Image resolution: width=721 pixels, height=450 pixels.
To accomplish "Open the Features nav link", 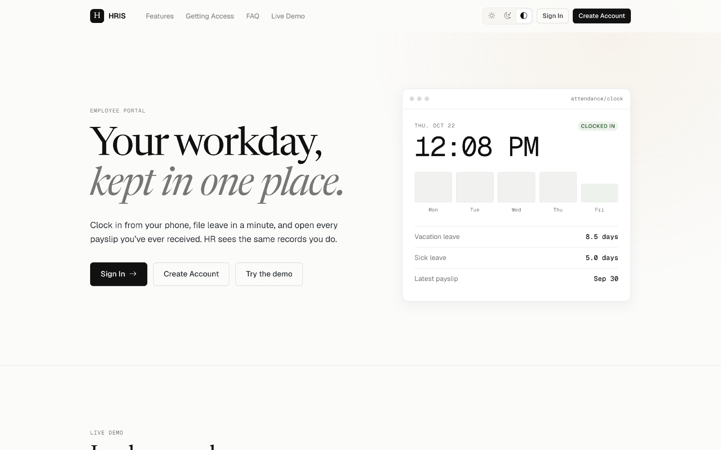I will [160, 16].
